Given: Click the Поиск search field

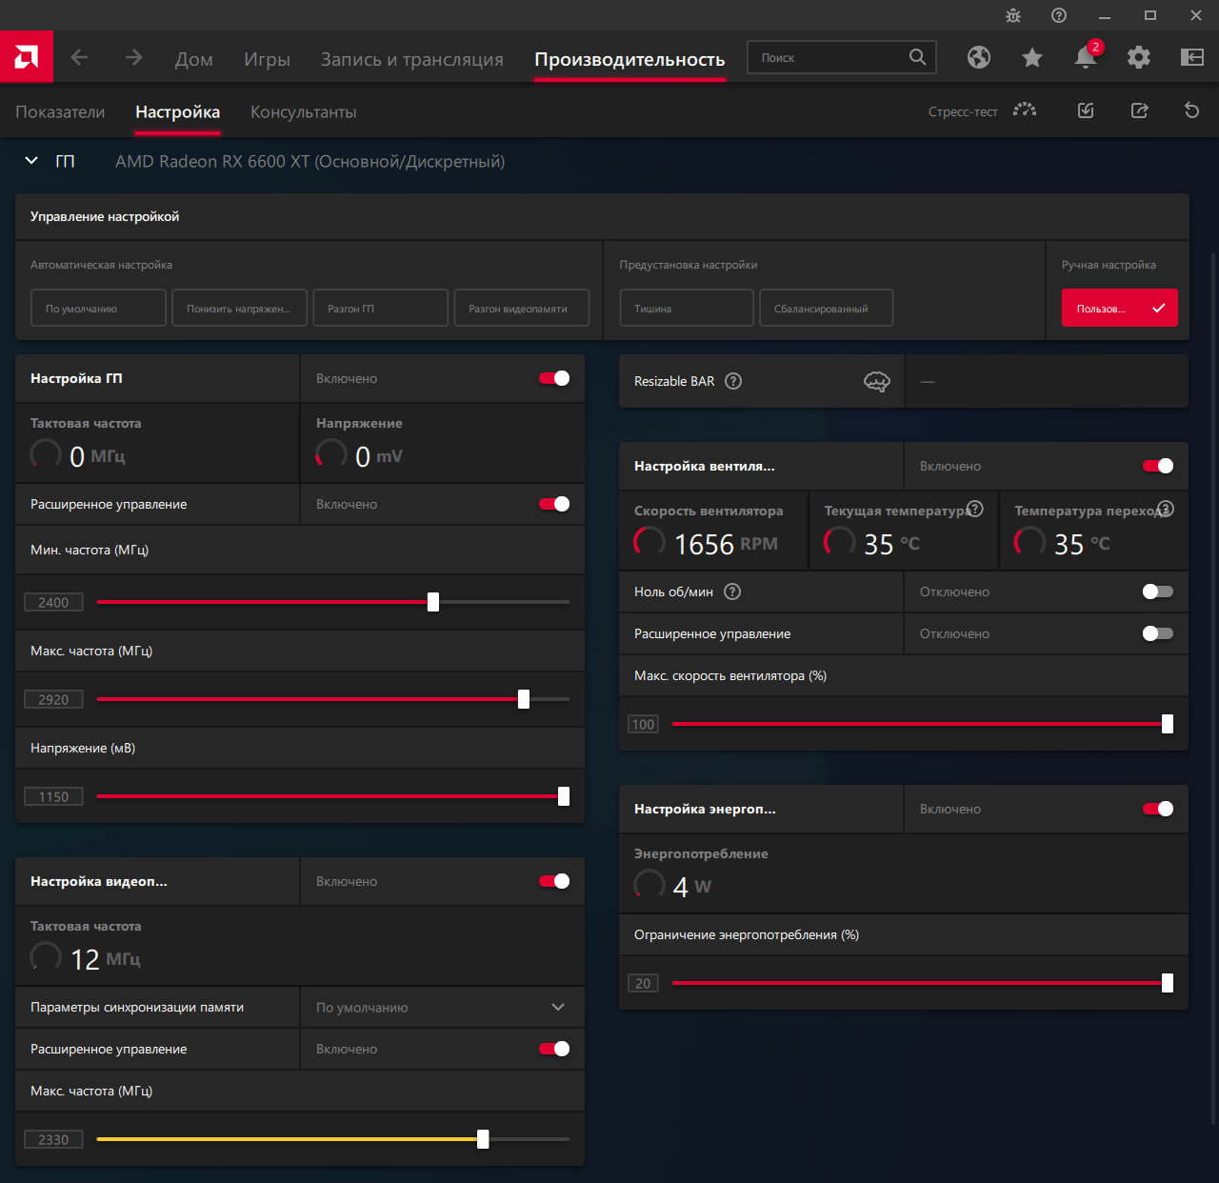Looking at the screenshot, I should click(x=829, y=58).
